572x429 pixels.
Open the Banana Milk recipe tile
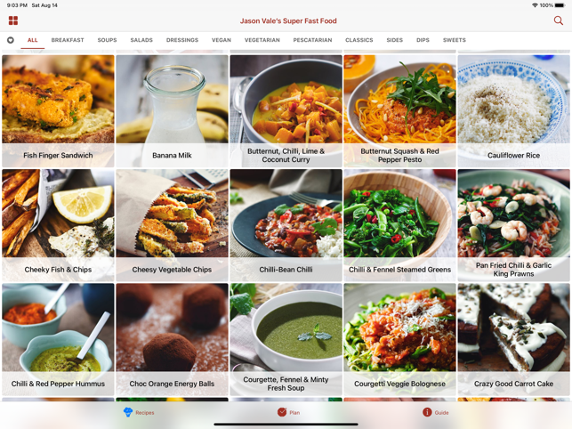tap(173, 111)
